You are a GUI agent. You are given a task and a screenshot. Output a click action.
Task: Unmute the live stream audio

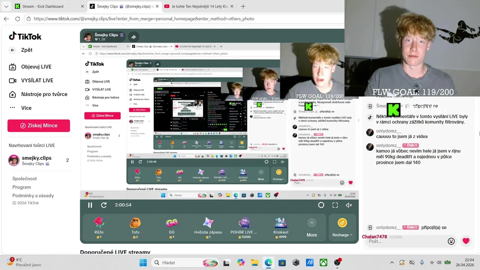(349, 205)
